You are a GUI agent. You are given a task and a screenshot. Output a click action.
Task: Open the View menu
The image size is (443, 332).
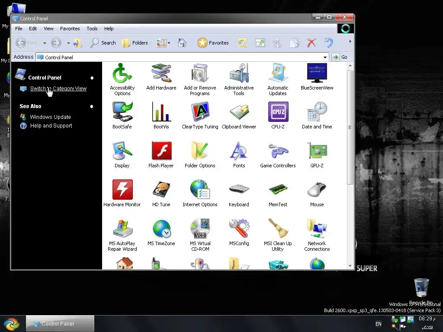click(x=48, y=29)
